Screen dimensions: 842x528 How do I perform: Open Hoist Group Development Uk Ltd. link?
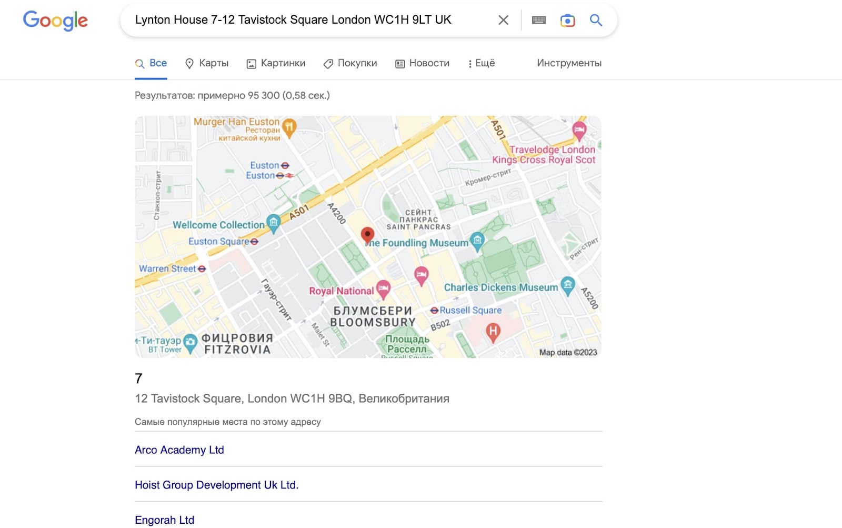tap(217, 485)
